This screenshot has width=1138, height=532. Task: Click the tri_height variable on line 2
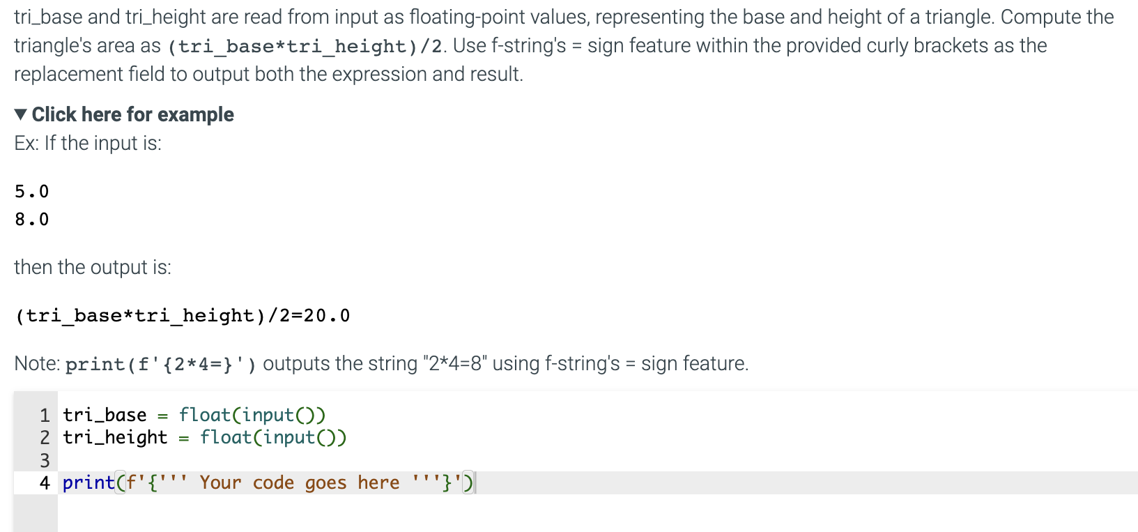point(114,437)
